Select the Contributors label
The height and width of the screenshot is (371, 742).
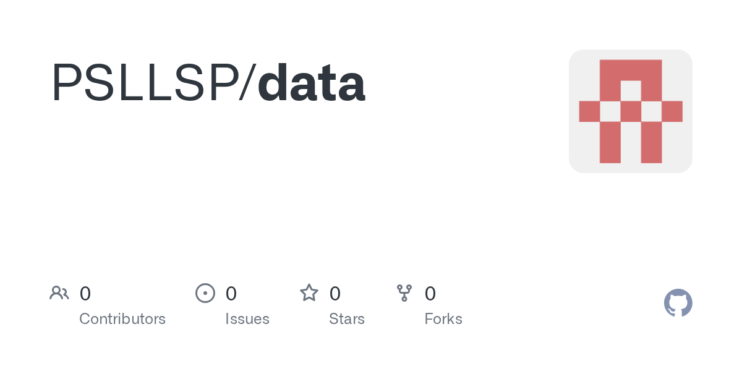(122, 319)
